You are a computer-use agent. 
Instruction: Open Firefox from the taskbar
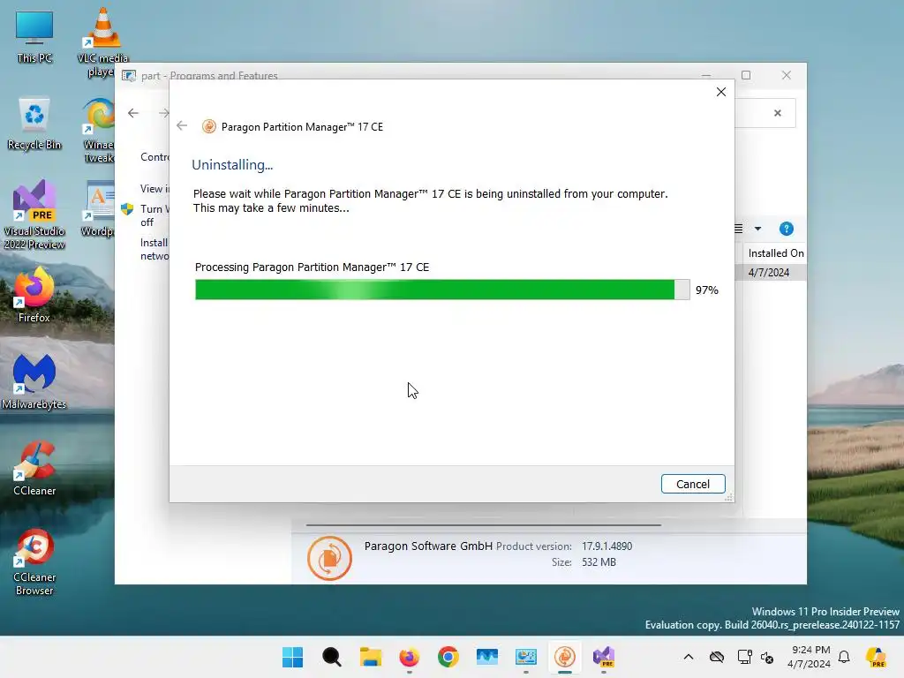click(x=410, y=657)
